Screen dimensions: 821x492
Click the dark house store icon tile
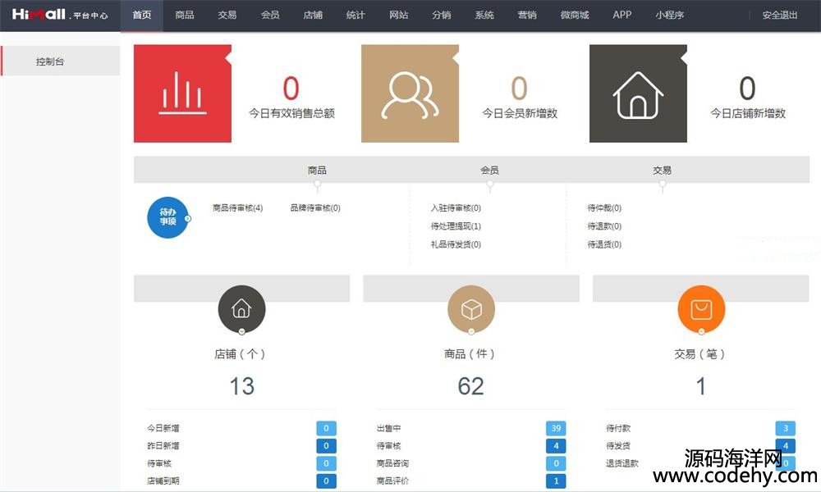[638, 93]
